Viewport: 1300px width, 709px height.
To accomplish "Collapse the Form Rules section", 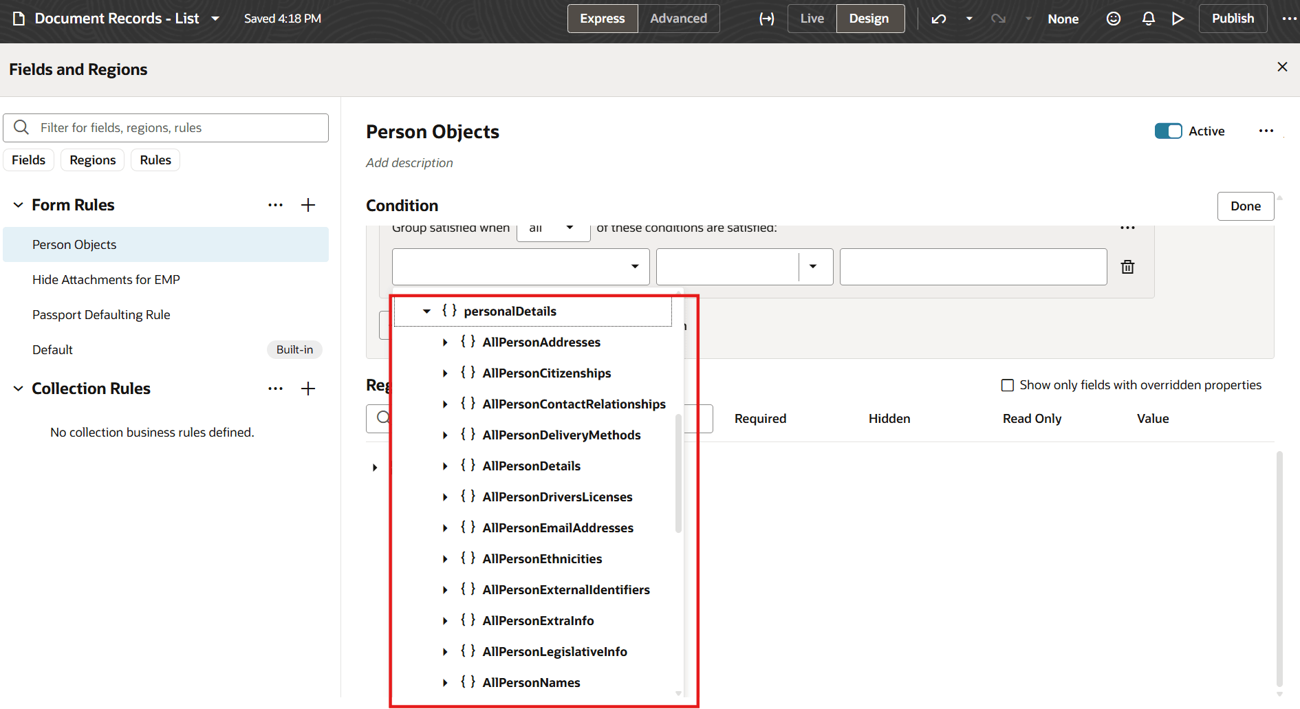I will (x=19, y=205).
